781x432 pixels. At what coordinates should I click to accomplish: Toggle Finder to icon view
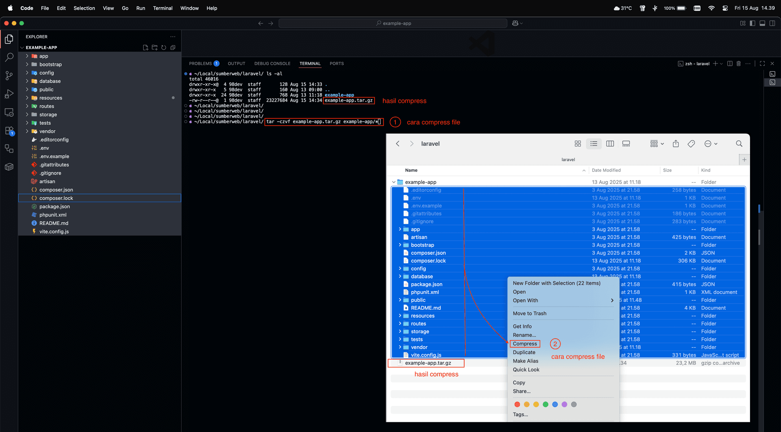578,144
